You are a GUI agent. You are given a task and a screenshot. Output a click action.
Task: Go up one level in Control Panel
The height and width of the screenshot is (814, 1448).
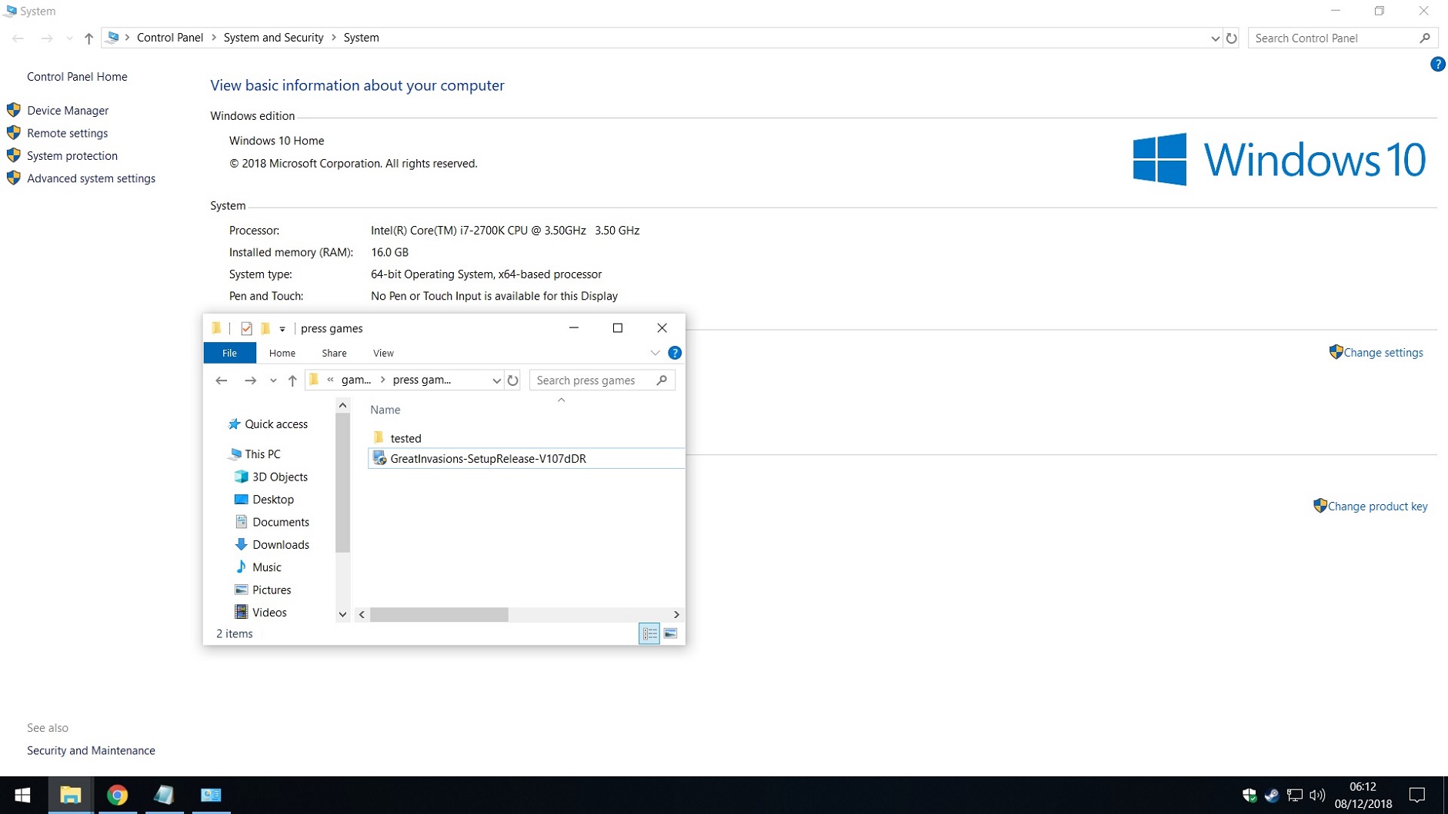pyautogui.click(x=88, y=38)
